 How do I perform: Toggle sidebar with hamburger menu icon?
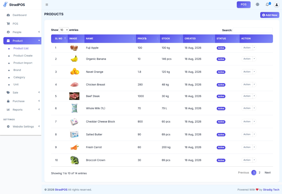pyautogui.click(x=47, y=5)
